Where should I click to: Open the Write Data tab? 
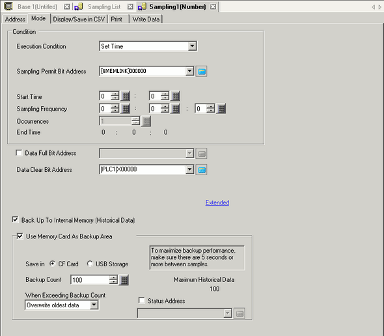coord(146,19)
